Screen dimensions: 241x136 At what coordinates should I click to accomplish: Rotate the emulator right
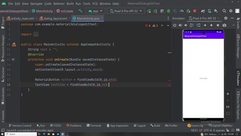pyautogui.click(x=198, y=25)
